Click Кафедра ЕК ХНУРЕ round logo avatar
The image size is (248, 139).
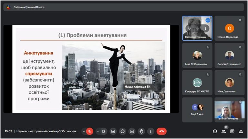coord(197,83)
